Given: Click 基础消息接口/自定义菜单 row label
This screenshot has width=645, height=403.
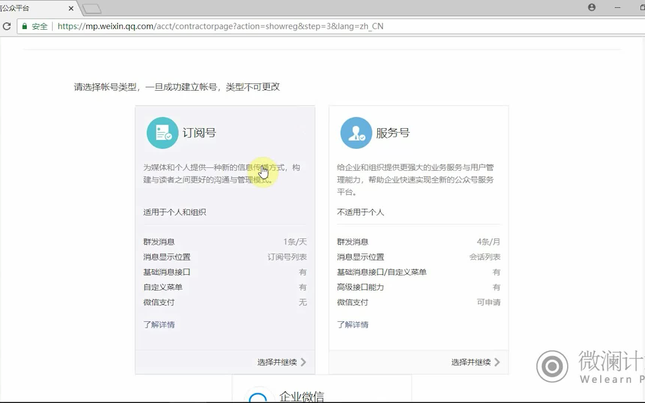Looking at the screenshot, I should coord(382,272).
